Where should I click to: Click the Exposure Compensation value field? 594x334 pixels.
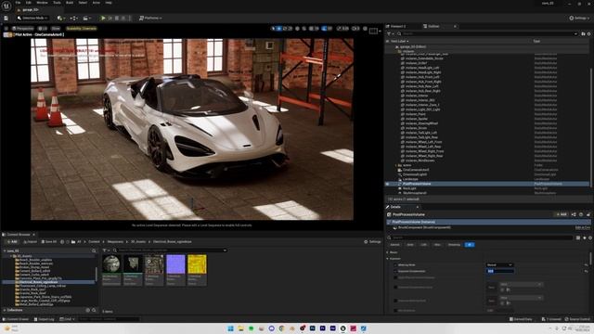pos(499,271)
